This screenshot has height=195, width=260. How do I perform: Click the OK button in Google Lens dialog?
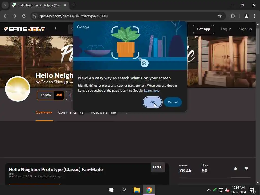click(x=153, y=102)
